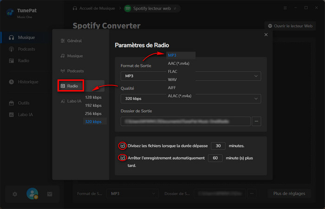Click the headphones icon next to Musique
Viewport: 325px width, 209px height.
point(12,38)
